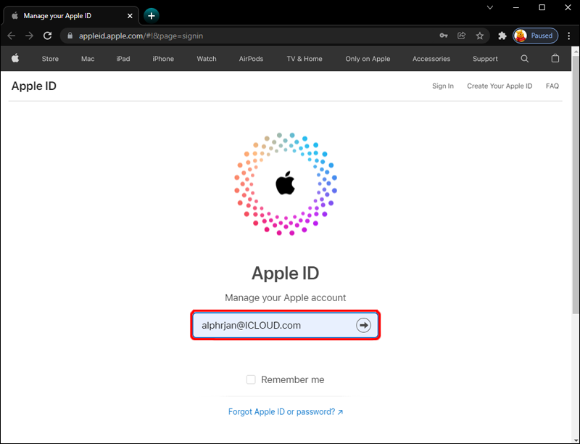The image size is (580, 444).
Task: Click the arrow button in Apple ID field
Action: click(x=363, y=325)
